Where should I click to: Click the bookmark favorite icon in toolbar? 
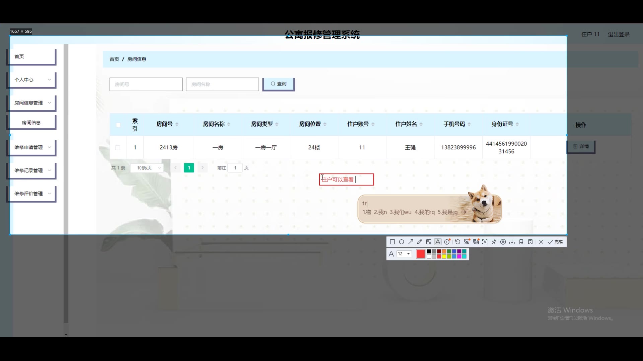coord(530,242)
